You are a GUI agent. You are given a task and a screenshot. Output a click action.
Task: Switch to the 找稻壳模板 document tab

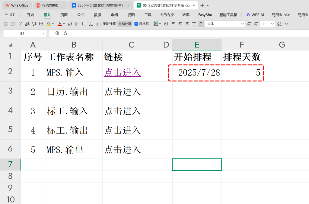(50, 5)
